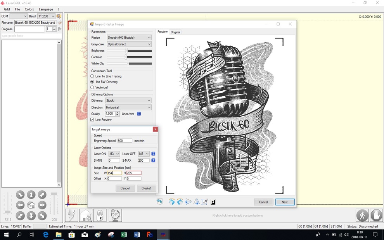Select Line To Line Tracing option

[x=92, y=76]
